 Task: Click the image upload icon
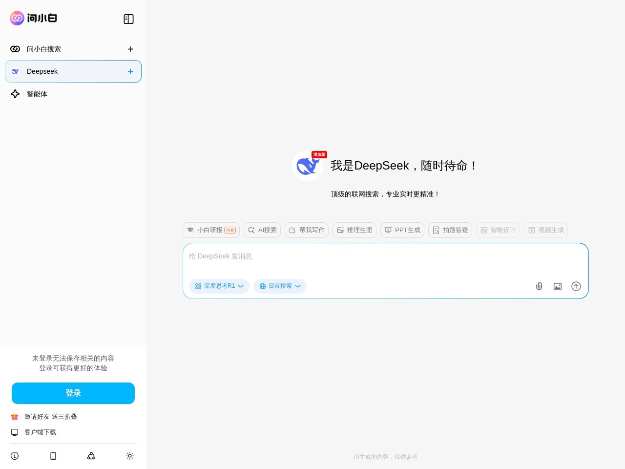557,286
